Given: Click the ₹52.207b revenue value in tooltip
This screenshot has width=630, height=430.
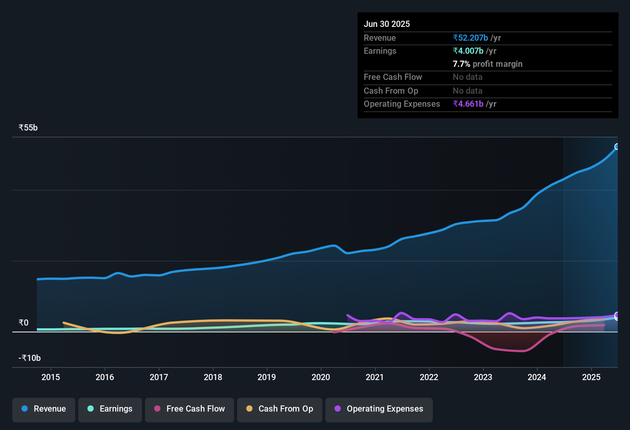Looking at the screenshot, I should coord(470,38).
